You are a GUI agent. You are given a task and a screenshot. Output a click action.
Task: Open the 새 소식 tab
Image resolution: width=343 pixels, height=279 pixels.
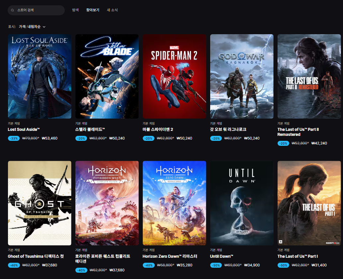point(112,10)
